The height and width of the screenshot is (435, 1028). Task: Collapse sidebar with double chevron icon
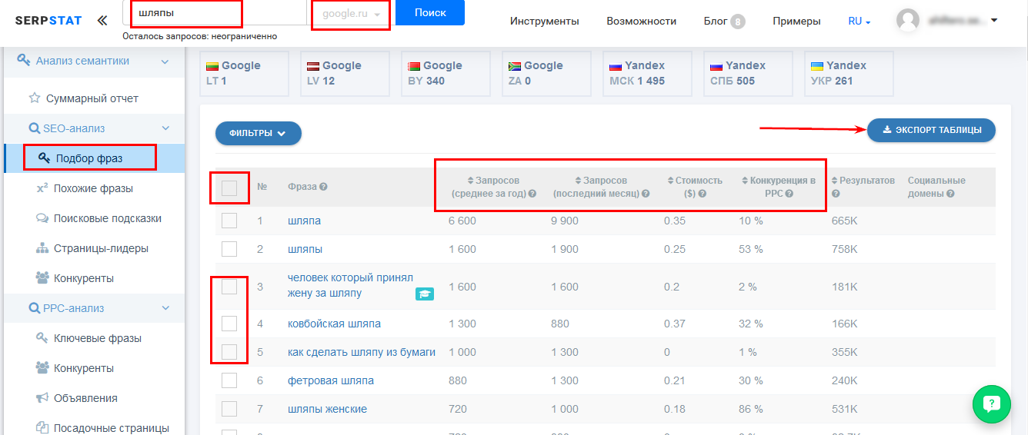point(102,21)
